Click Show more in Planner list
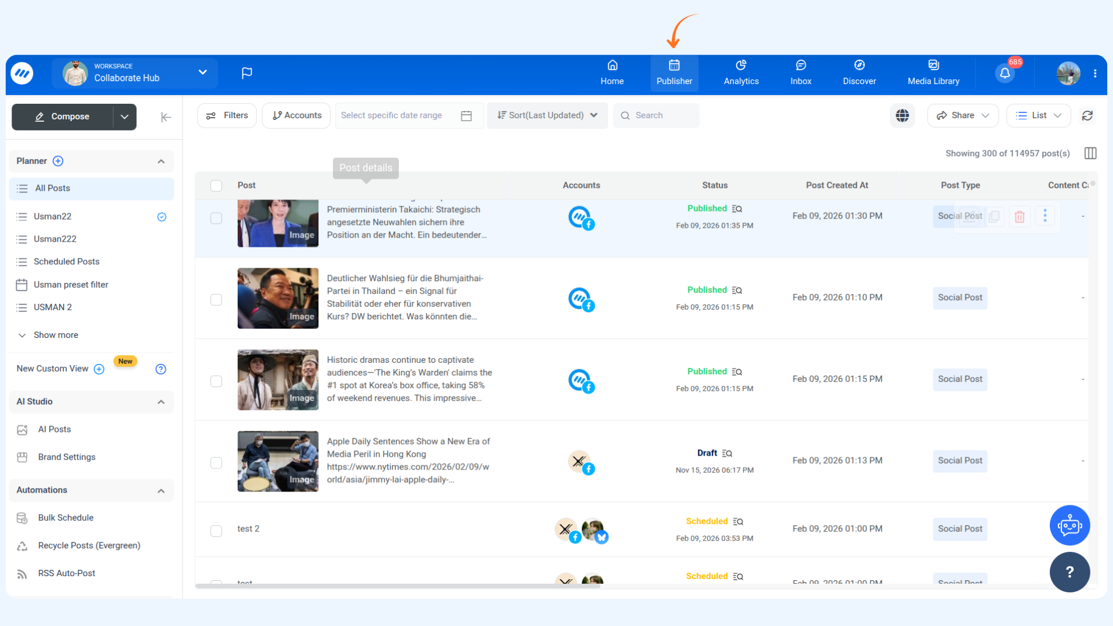This screenshot has height=626, width=1113. click(56, 335)
